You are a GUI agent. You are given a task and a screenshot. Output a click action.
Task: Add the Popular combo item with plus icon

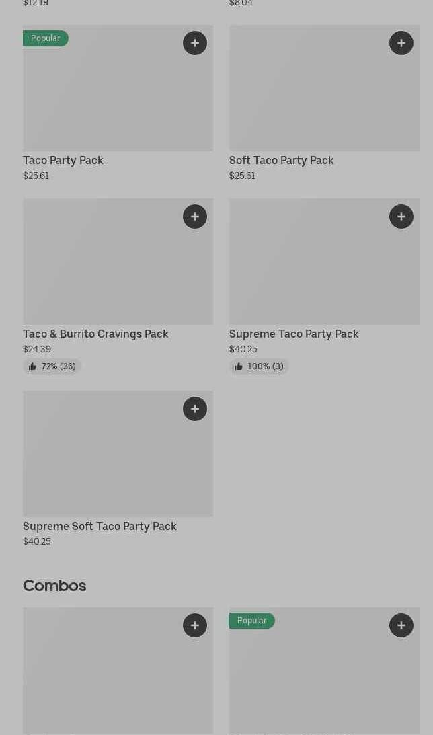coord(401,625)
